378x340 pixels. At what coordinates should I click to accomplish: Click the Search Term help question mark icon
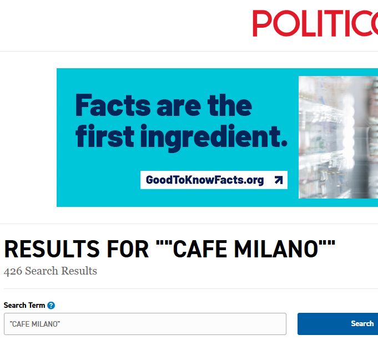tap(51, 306)
